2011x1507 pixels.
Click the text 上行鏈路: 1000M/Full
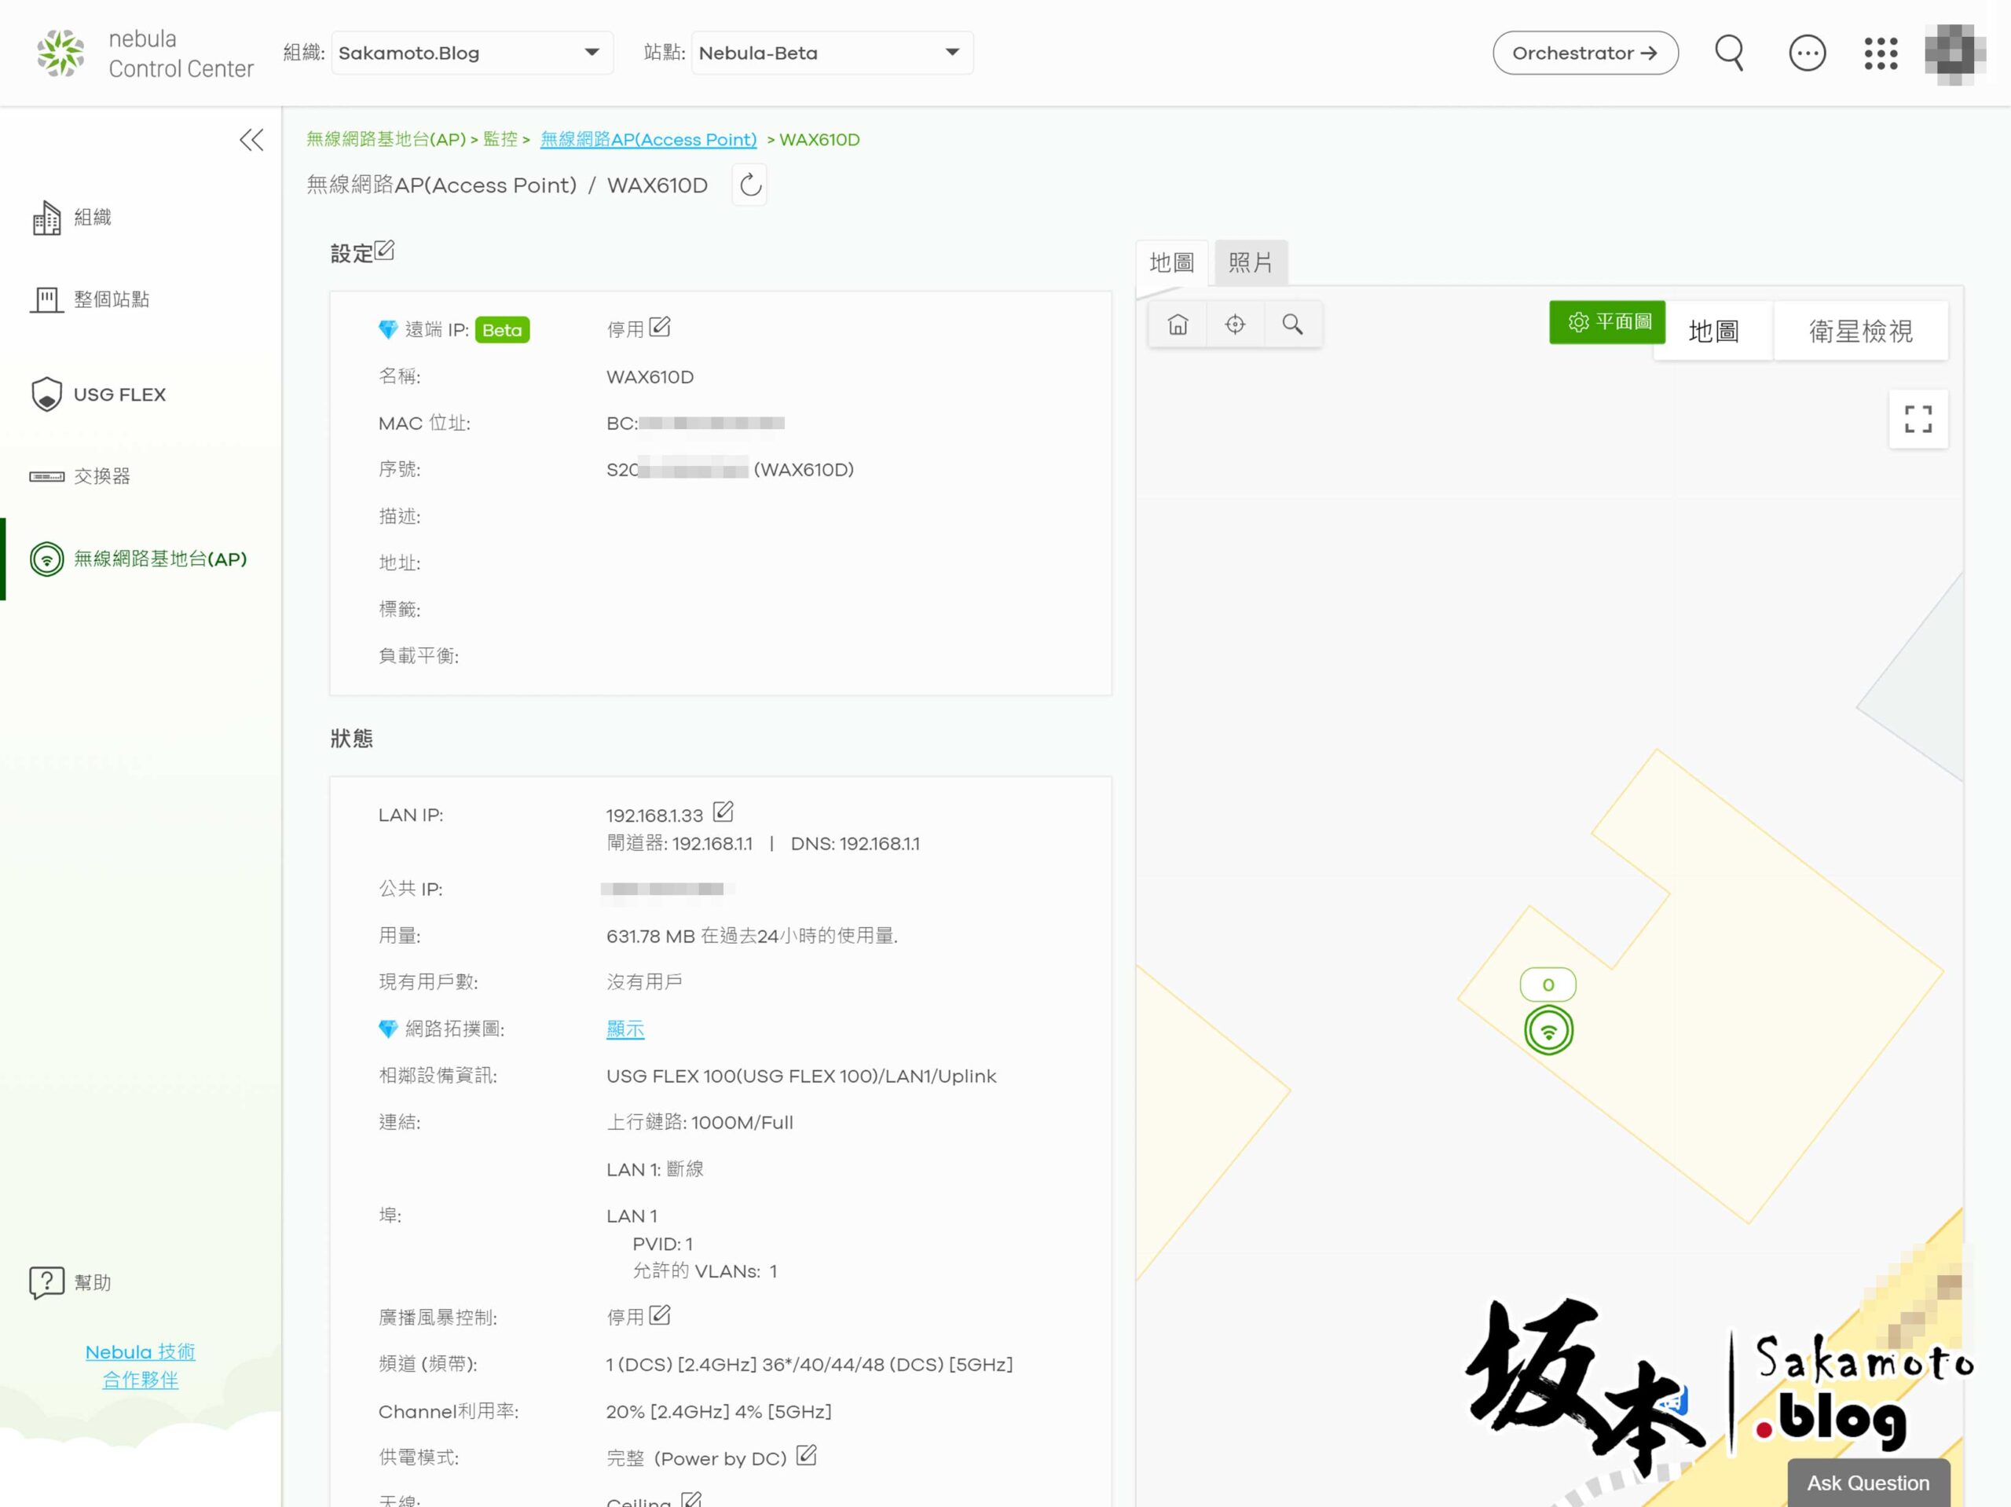[700, 1122]
